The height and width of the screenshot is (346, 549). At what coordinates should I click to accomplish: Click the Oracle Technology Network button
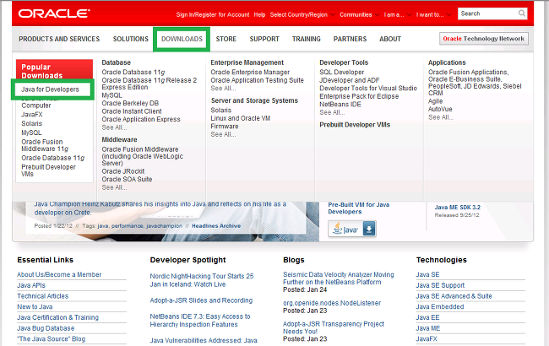[x=483, y=39]
